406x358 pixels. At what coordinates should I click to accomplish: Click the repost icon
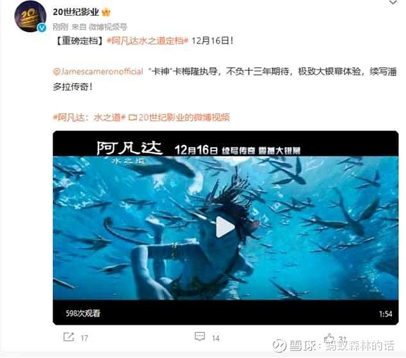[69, 337]
